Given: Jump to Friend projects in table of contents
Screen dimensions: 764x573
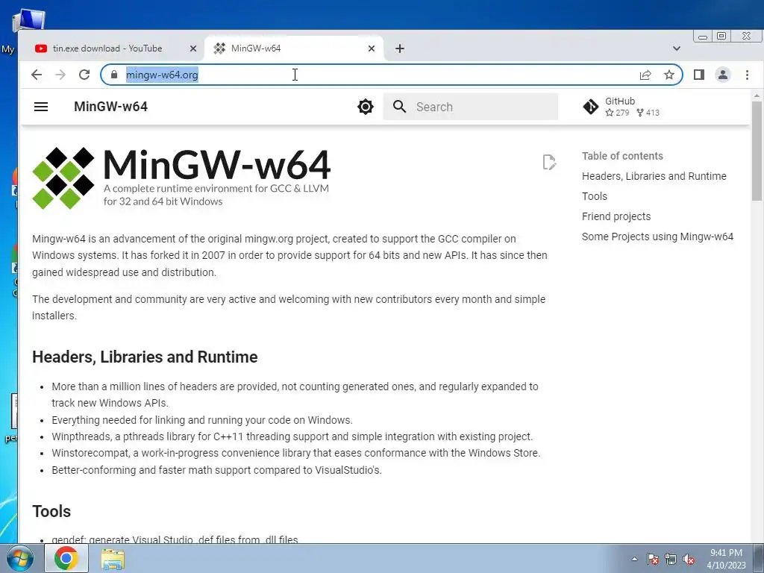Looking at the screenshot, I should (616, 216).
